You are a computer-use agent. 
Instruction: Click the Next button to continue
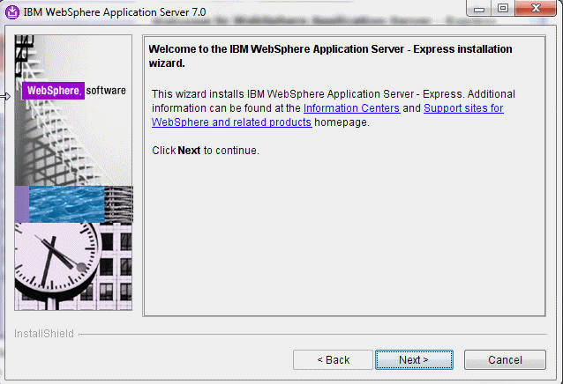tap(414, 359)
